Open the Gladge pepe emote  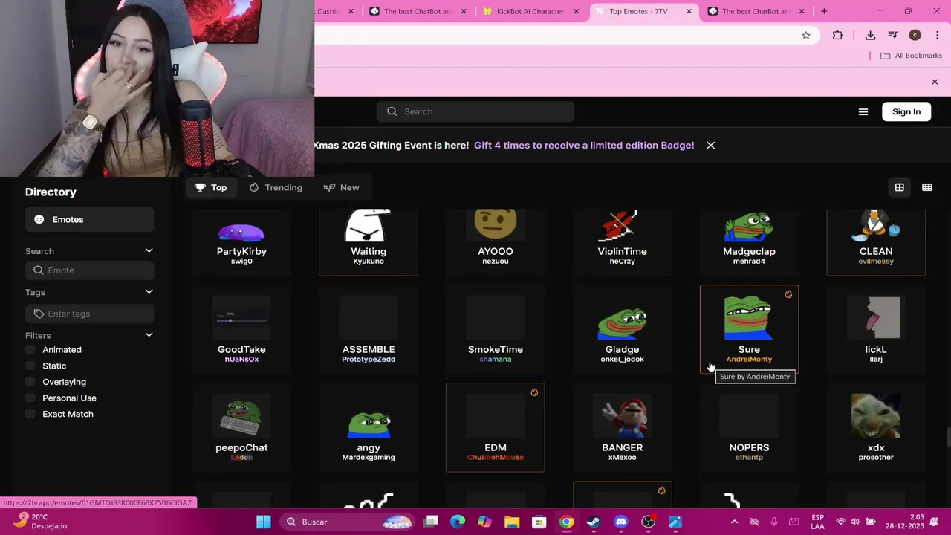(x=622, y=329)
